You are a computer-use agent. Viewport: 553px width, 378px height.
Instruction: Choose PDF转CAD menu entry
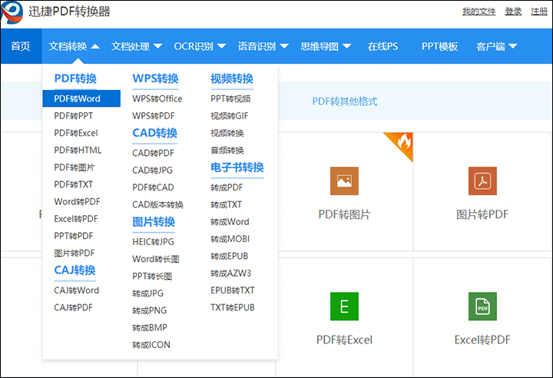coord(153,187)
